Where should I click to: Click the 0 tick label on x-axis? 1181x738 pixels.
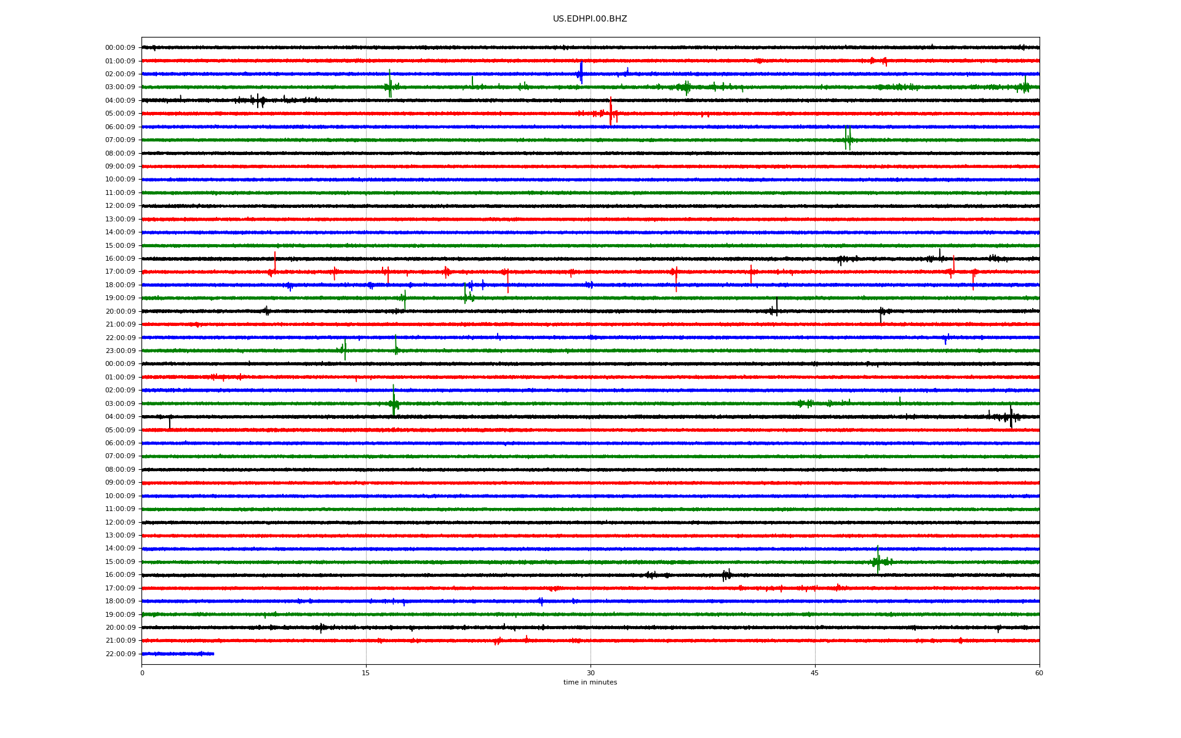coord(142,673)
